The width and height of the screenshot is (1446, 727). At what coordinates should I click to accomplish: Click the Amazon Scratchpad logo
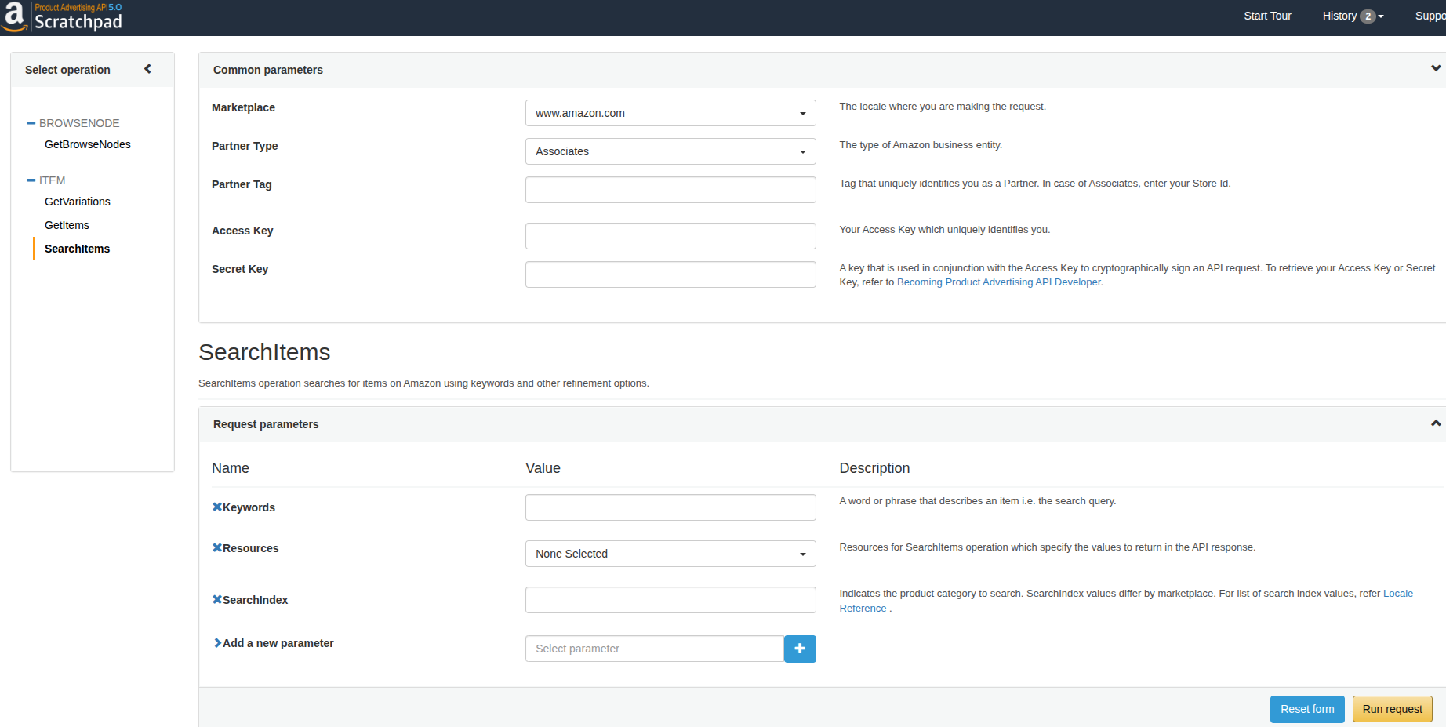pyautogui.click(x=62, y=17)
